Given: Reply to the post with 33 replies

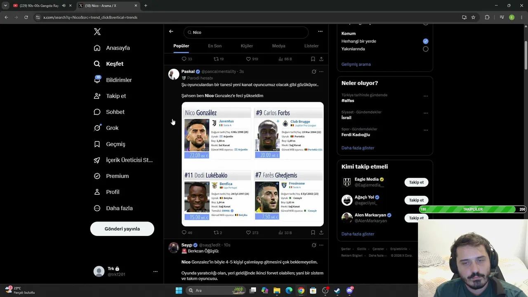Looking at the screenshot, I should (x=187, y=59).
